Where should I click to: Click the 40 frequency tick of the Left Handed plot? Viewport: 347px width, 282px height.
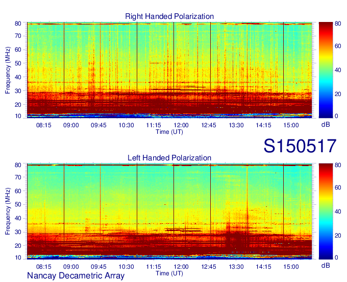(18, 219)
